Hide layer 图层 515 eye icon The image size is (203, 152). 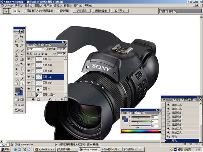[29, 65]
